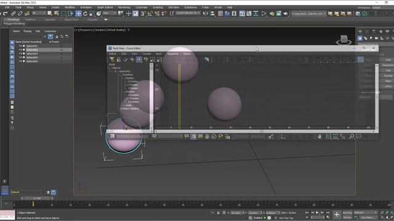
Task: Toggle Percent Snap in main toolbar
Action: 157,14
